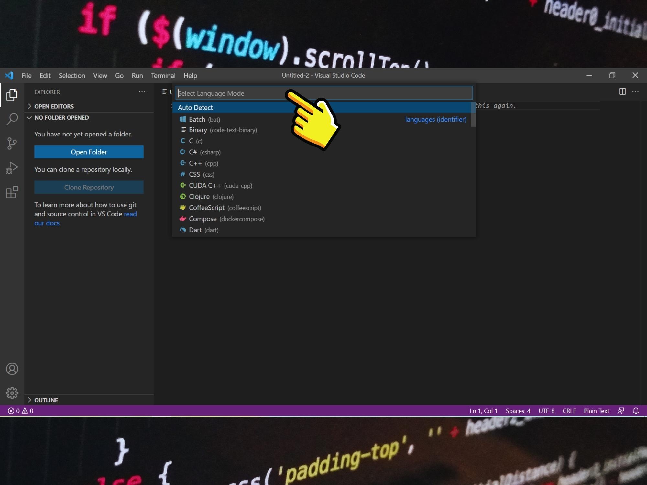
Task: Click the VS Code logo in title bar
Action: [9, 75]
